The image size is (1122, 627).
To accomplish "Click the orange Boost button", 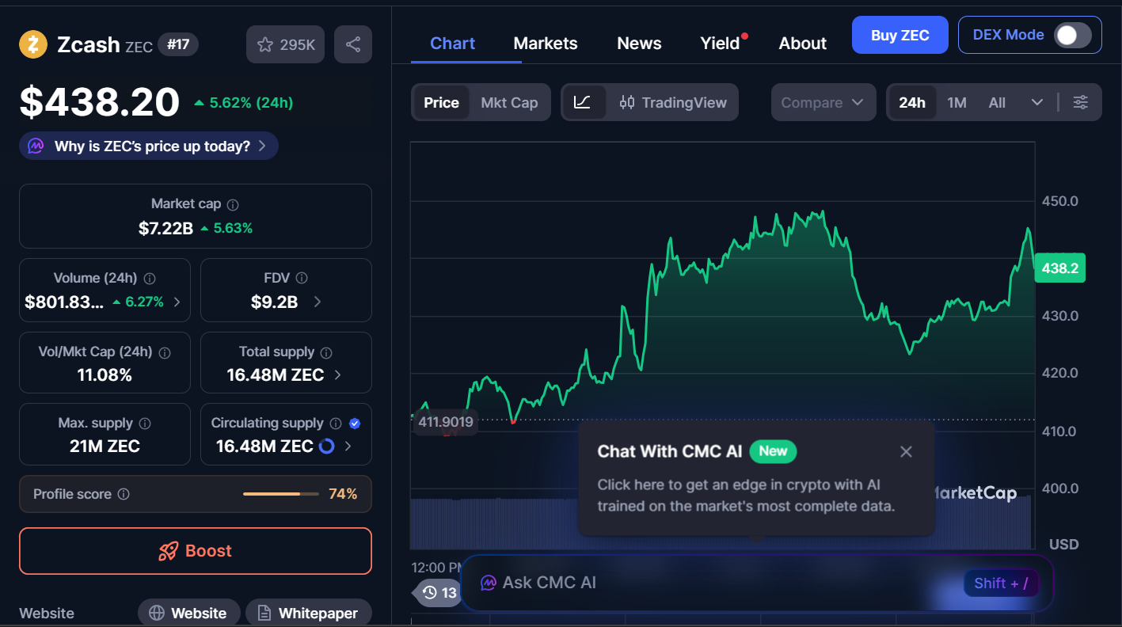I will 196,551.
